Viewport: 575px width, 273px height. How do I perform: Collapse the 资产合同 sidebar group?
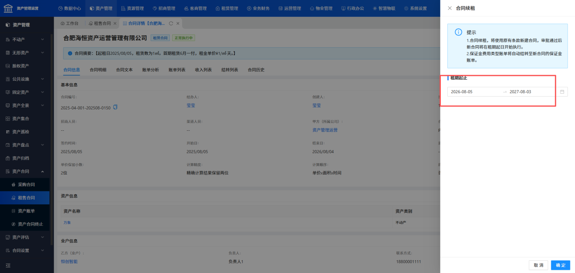click(x=25, y=171)
